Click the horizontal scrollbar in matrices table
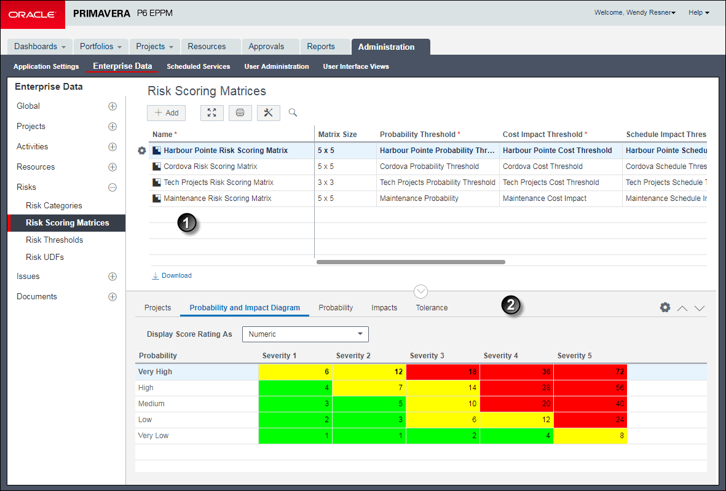726x491 pixels. [x=411, y=262]
